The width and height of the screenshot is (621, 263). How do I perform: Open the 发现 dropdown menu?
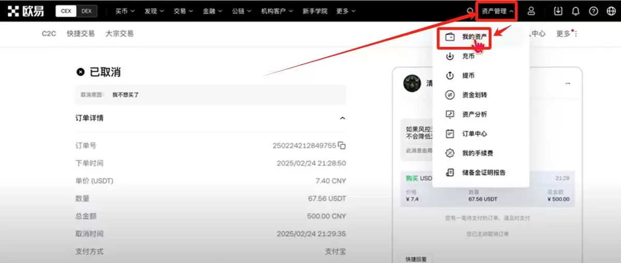[x=154, y=11]
